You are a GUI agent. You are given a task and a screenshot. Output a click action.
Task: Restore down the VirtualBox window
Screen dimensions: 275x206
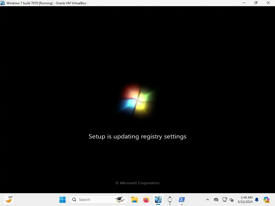[x=256, y=3]
